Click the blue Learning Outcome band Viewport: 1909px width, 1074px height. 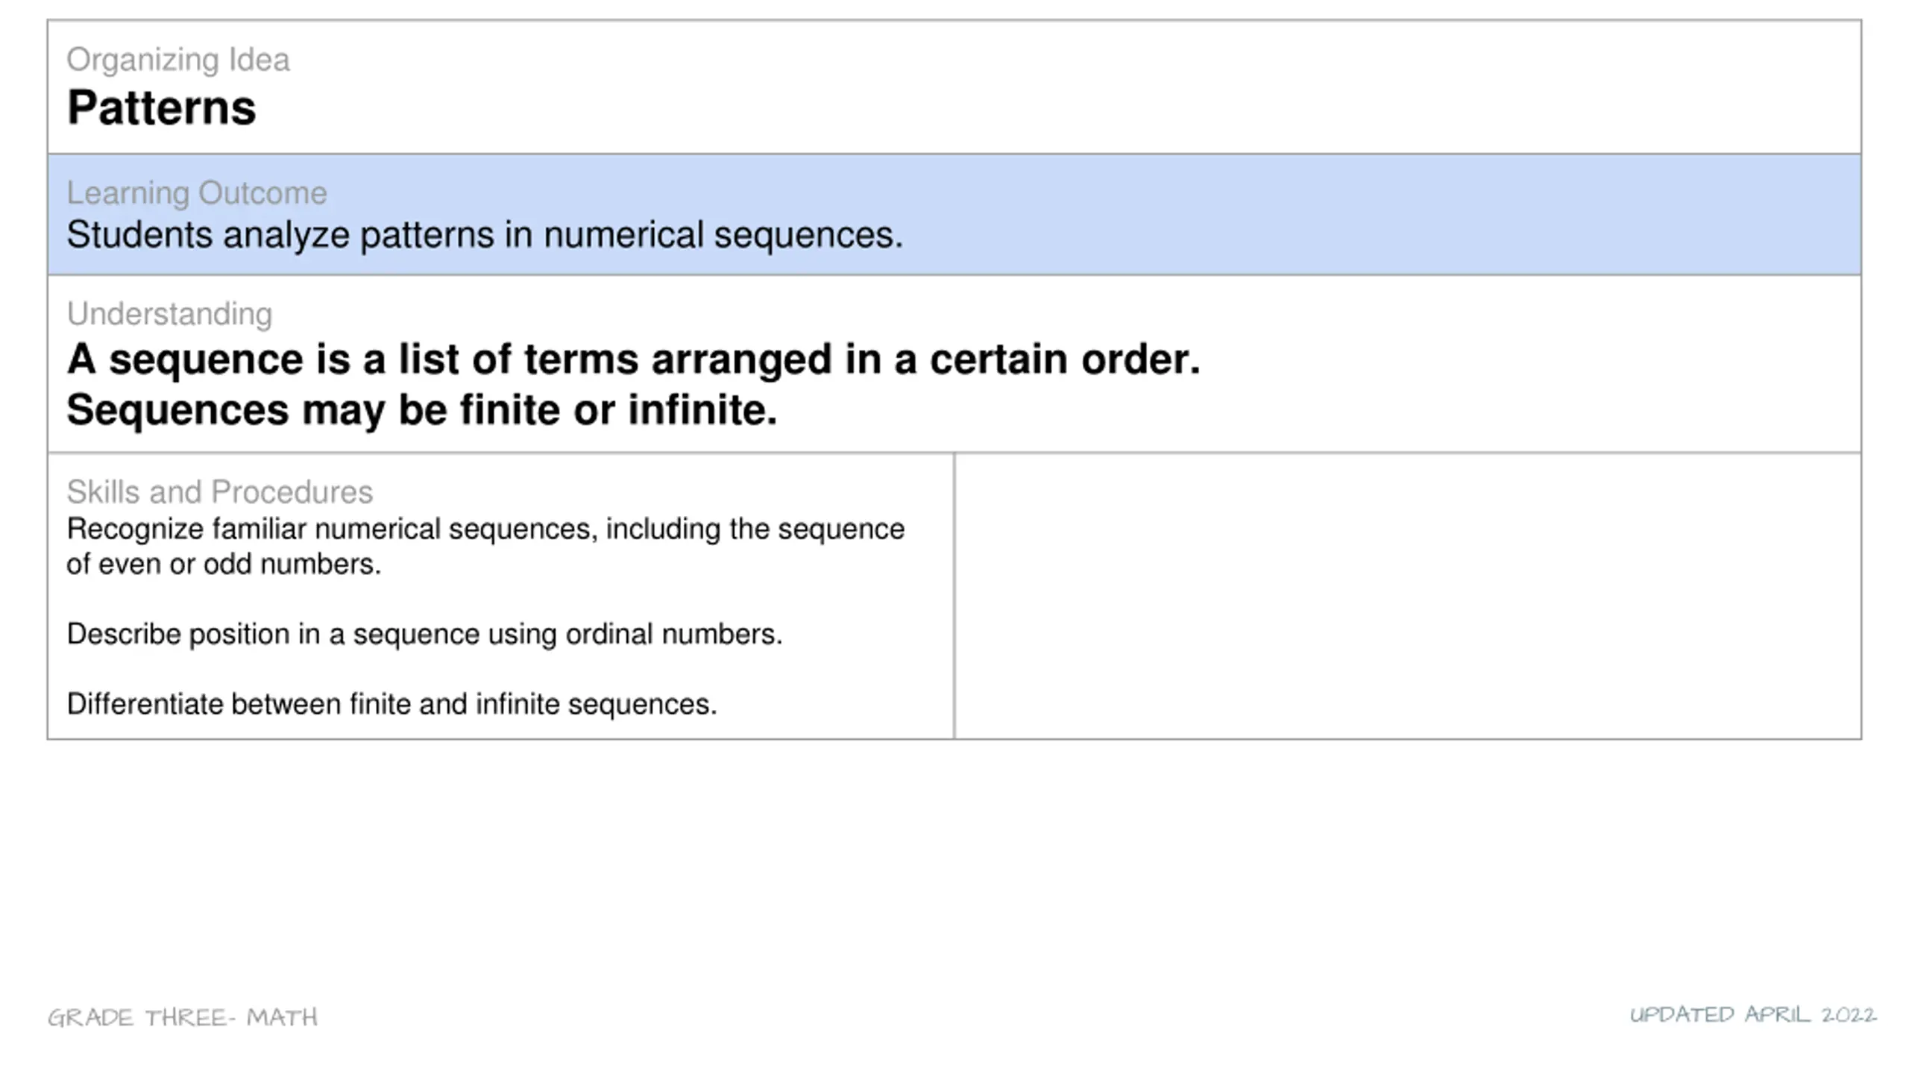[954, 215]
